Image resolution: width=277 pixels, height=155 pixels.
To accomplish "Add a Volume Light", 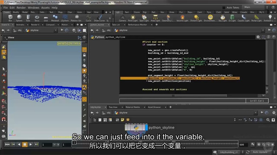I will (182, 18).
